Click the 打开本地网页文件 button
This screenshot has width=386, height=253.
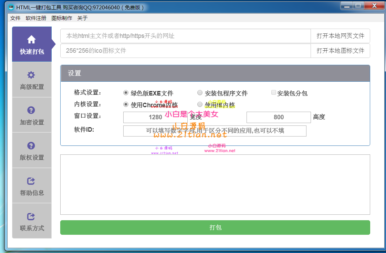click(x=340, y=36)
